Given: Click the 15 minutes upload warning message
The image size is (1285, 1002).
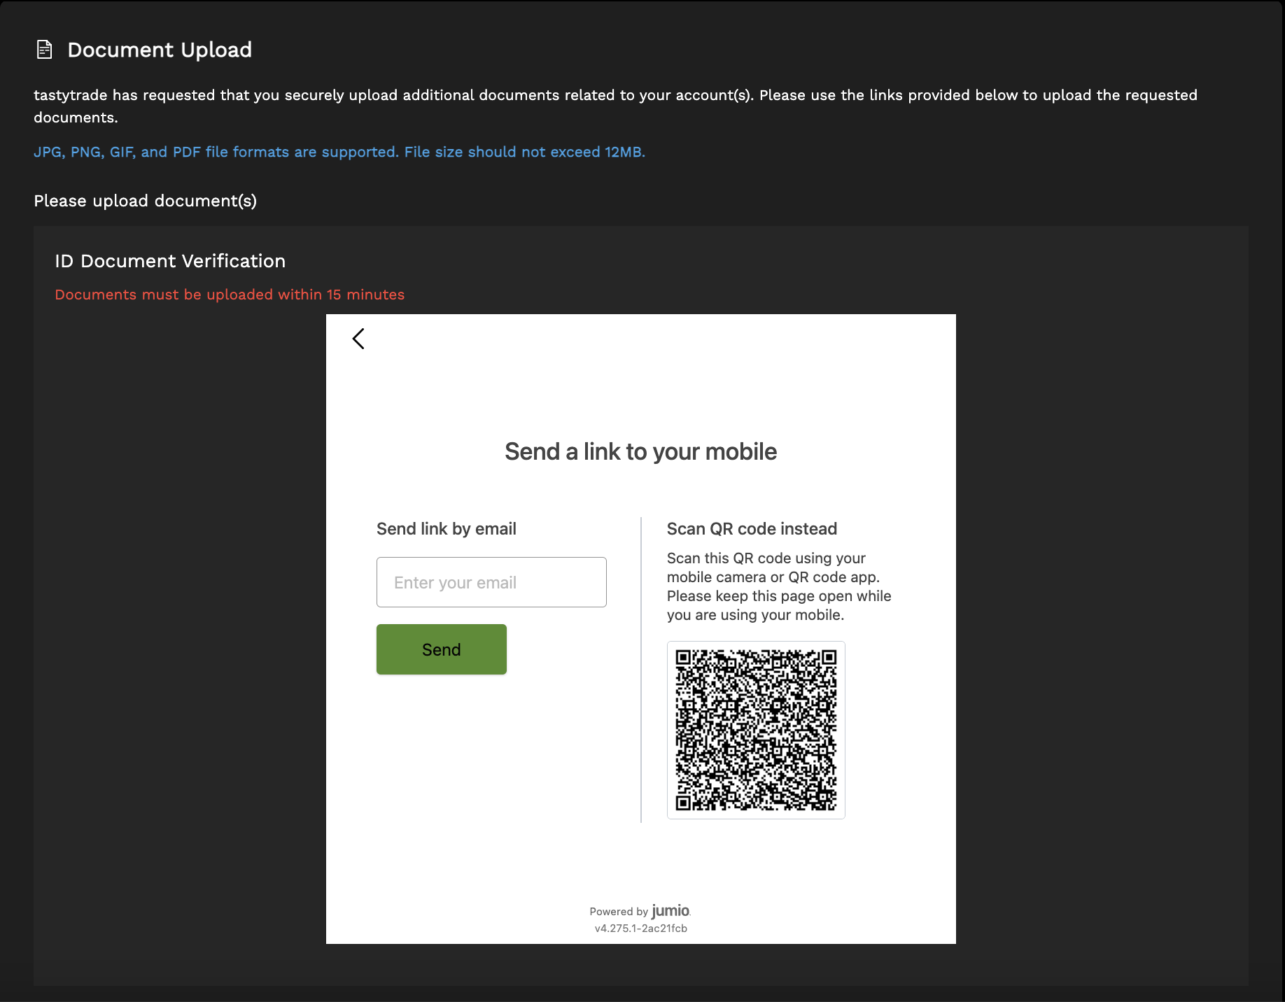Looking at the screenshot, I should [230, 295].
